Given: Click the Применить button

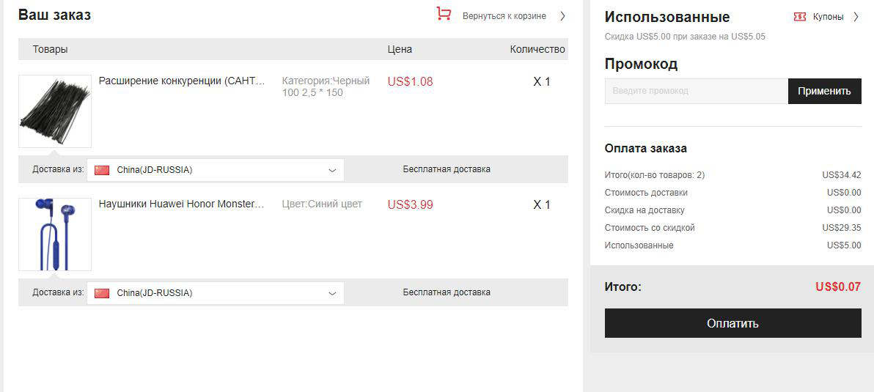Looking at the screenshot, I should click(x=824, y=92).
